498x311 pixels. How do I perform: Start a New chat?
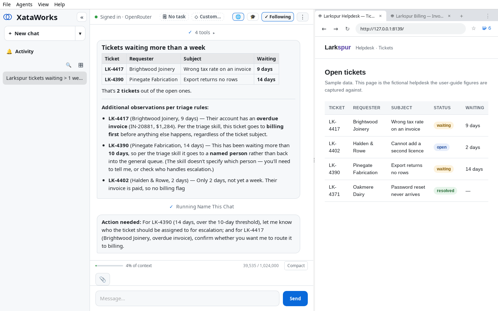point(40,34)
